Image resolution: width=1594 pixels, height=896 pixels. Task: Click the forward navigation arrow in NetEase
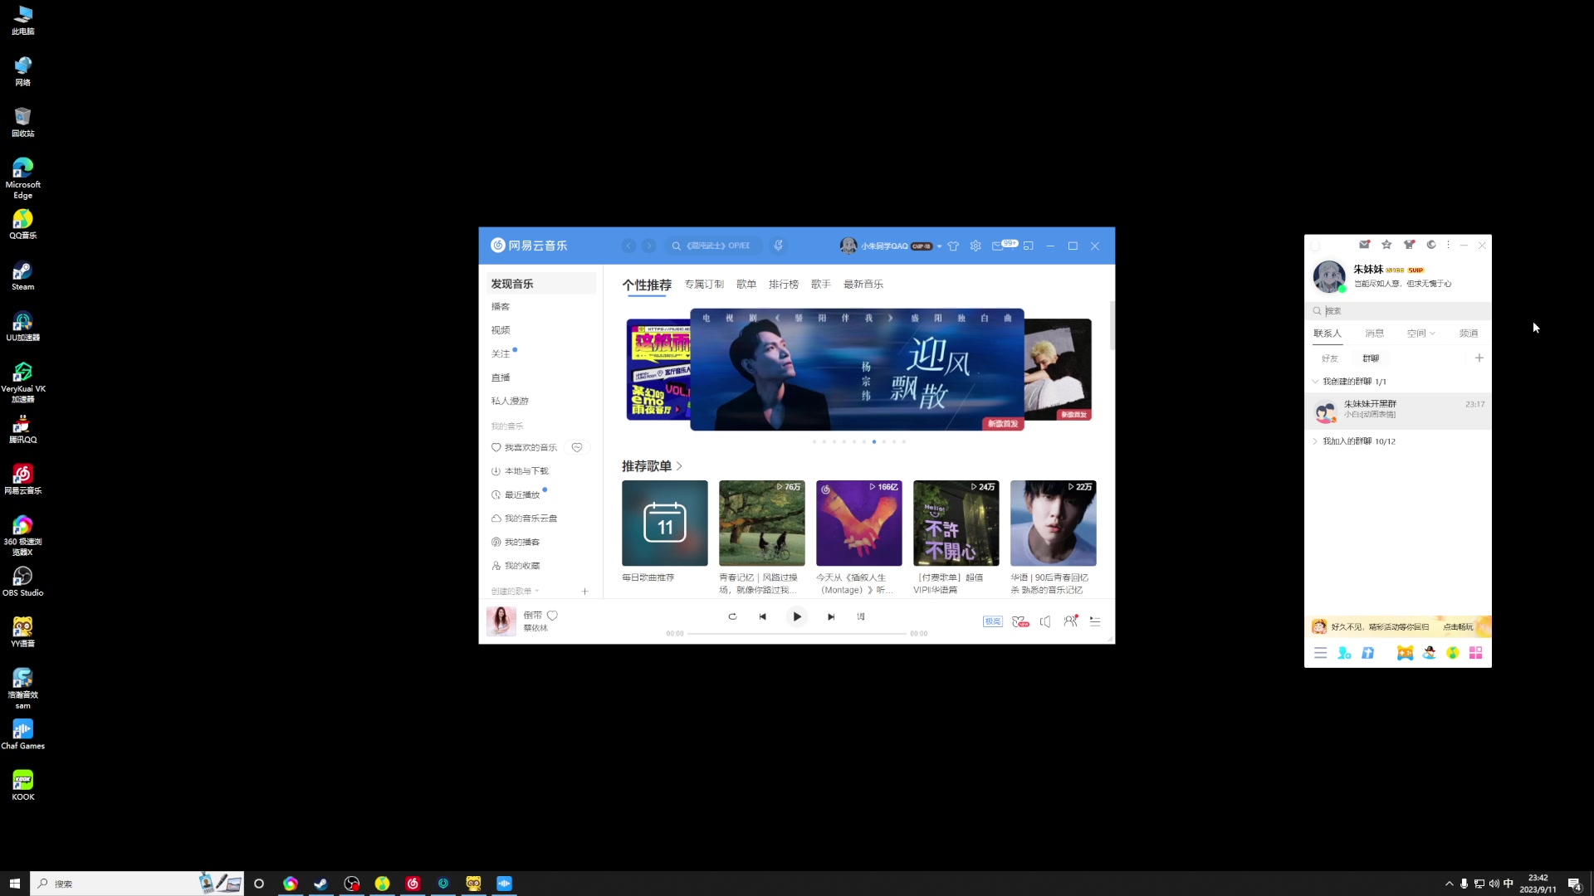pyautogui.click(x=648, y=246)
